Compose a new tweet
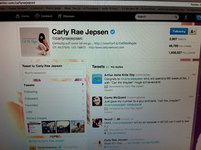 [x=198, y=18]
